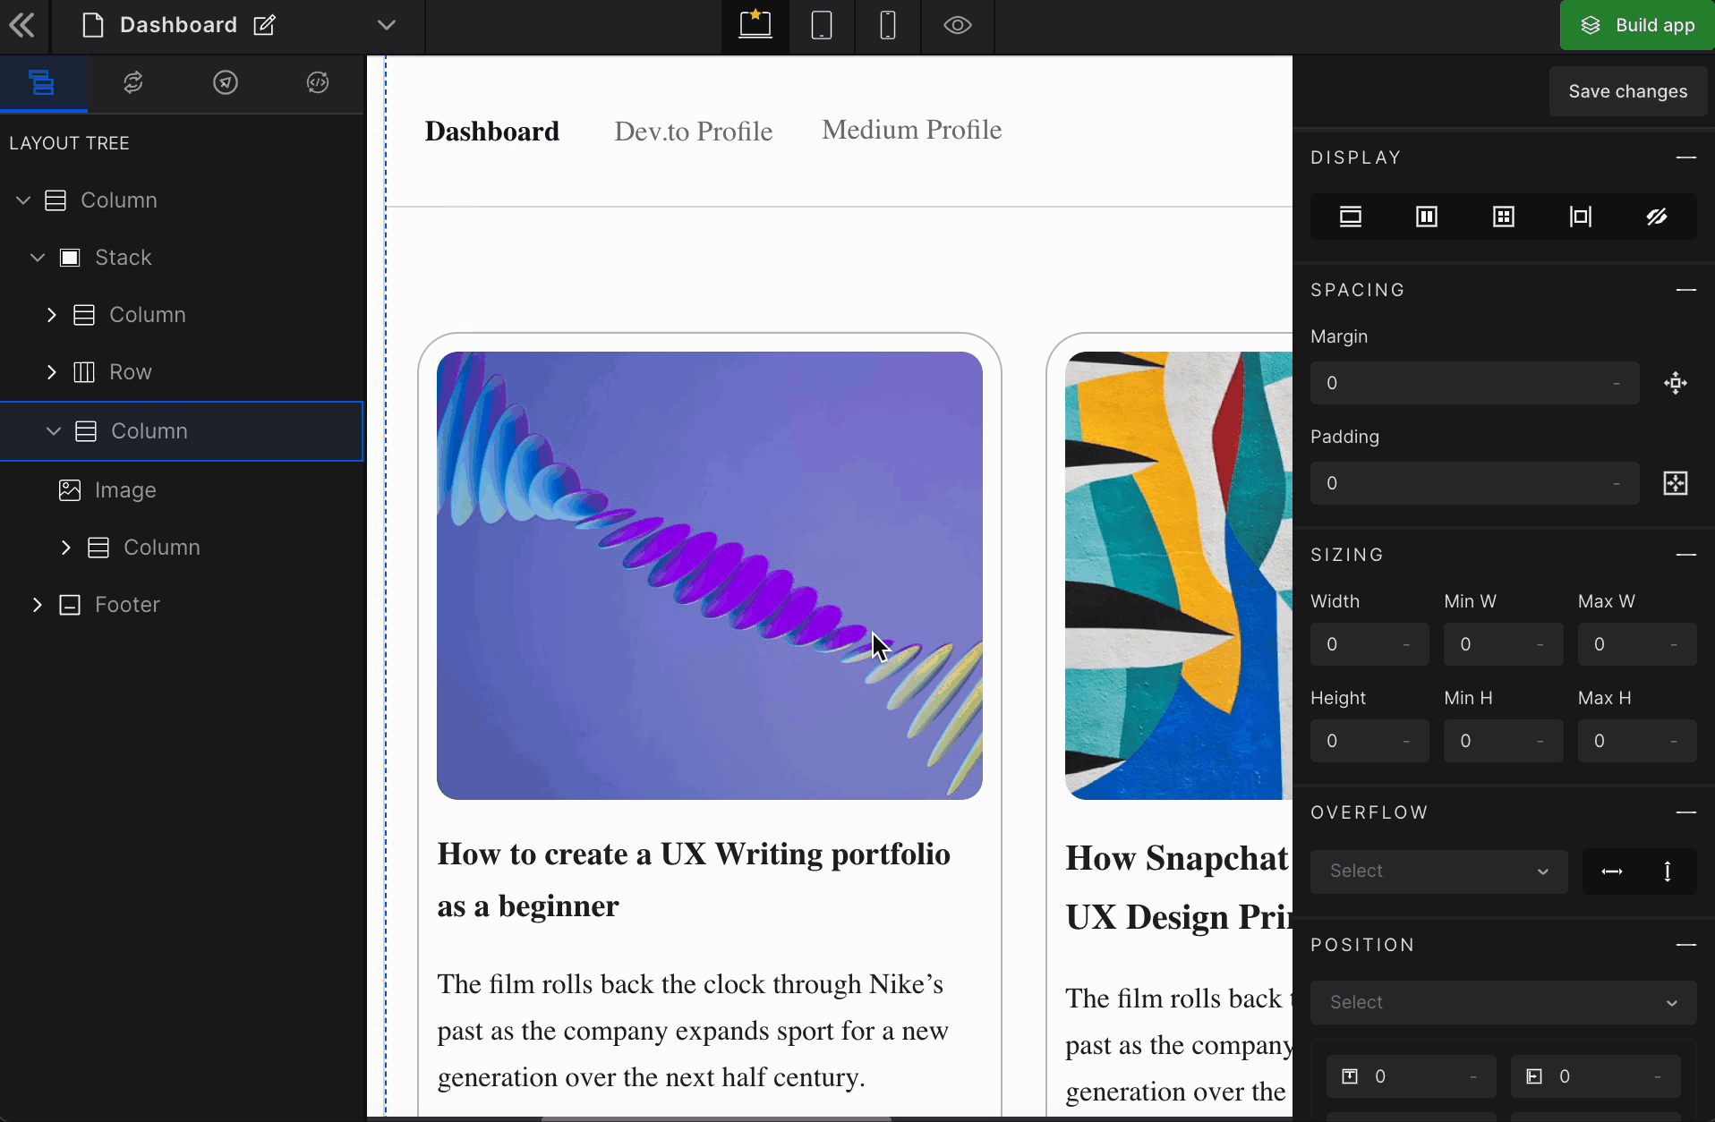Set display to block layout icon
1715x1122 pixels.
[1351, 217]
